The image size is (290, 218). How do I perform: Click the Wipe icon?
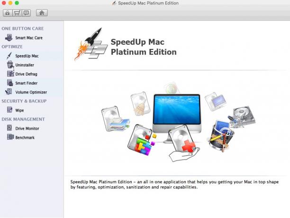click(9, 110)
